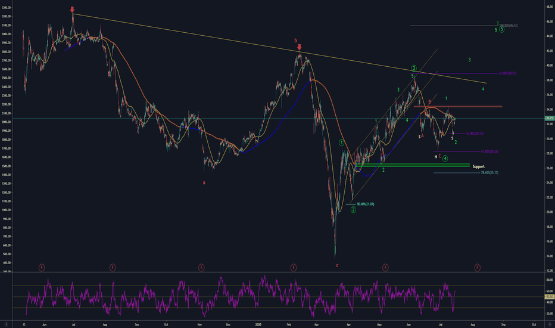
Task: Select the circled green wave 5 label
Action: tap(501, 29)
